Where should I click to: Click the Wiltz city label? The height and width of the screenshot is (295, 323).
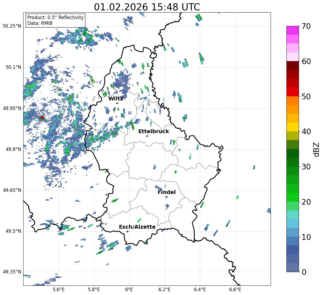pyautogui.click(x=116, y=99)
